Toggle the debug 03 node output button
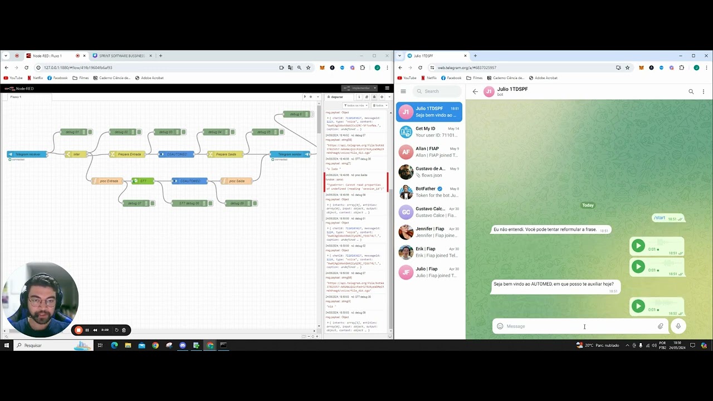The width and height of the screenshot is (713, 401). coord(183,132)
